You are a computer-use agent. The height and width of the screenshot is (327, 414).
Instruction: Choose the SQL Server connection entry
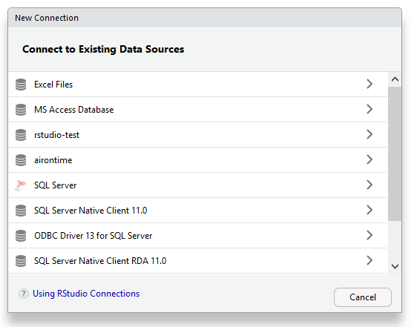click(x=198, y=185)
